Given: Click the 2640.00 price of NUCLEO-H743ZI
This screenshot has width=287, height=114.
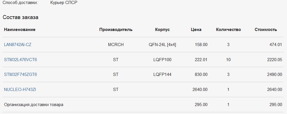Looking at the screenshot, I should coord(200,90).
